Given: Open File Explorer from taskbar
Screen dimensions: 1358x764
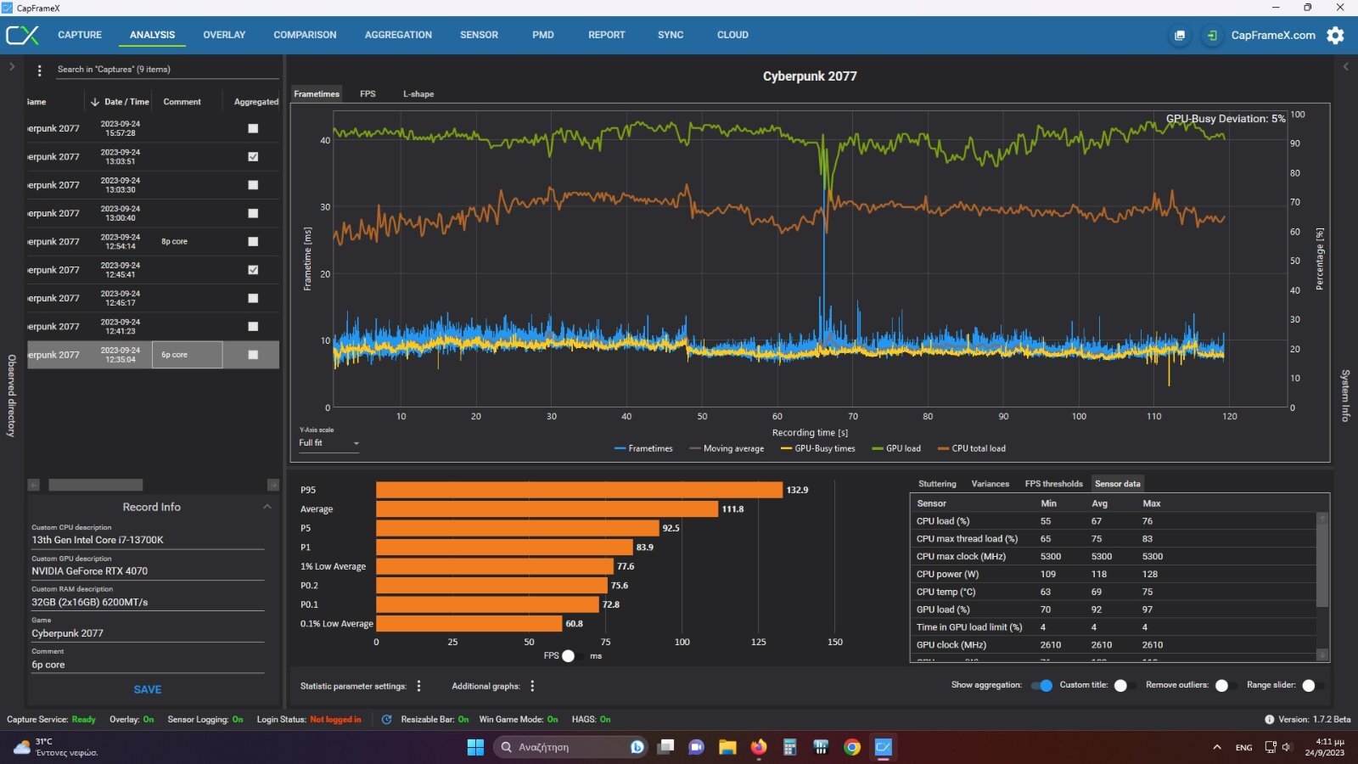Looking at the screenshot, I should tap(727, 747).
